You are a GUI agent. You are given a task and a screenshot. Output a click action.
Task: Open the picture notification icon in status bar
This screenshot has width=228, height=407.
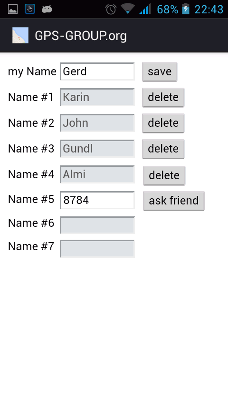[13, 10]
